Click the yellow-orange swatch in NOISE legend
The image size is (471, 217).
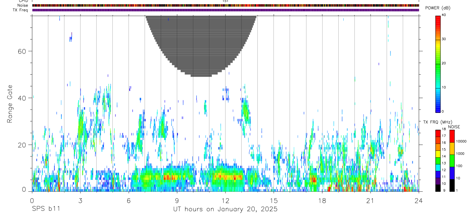452,148
